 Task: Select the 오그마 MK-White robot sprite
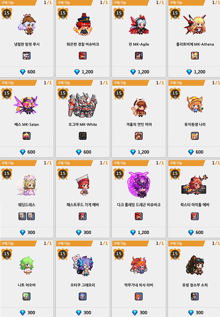(x=82, y=105)
